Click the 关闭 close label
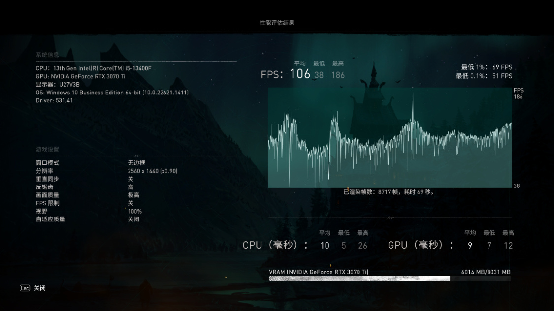This screenshot has width=554, height=311. (40, 288)
